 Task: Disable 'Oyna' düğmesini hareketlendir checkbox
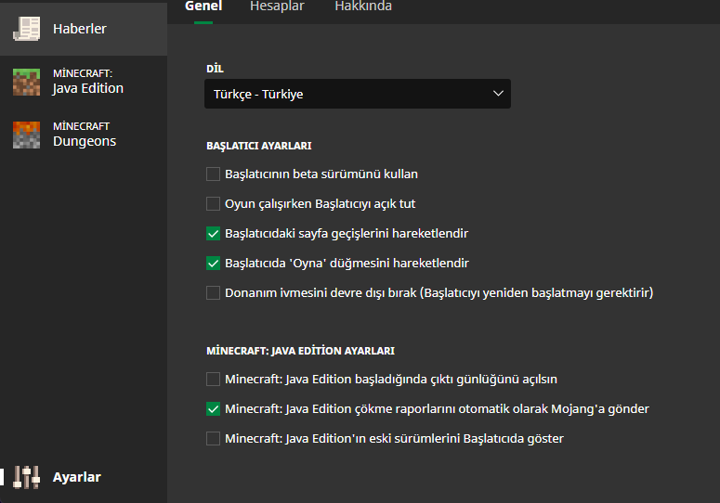[x=214, y=263]
